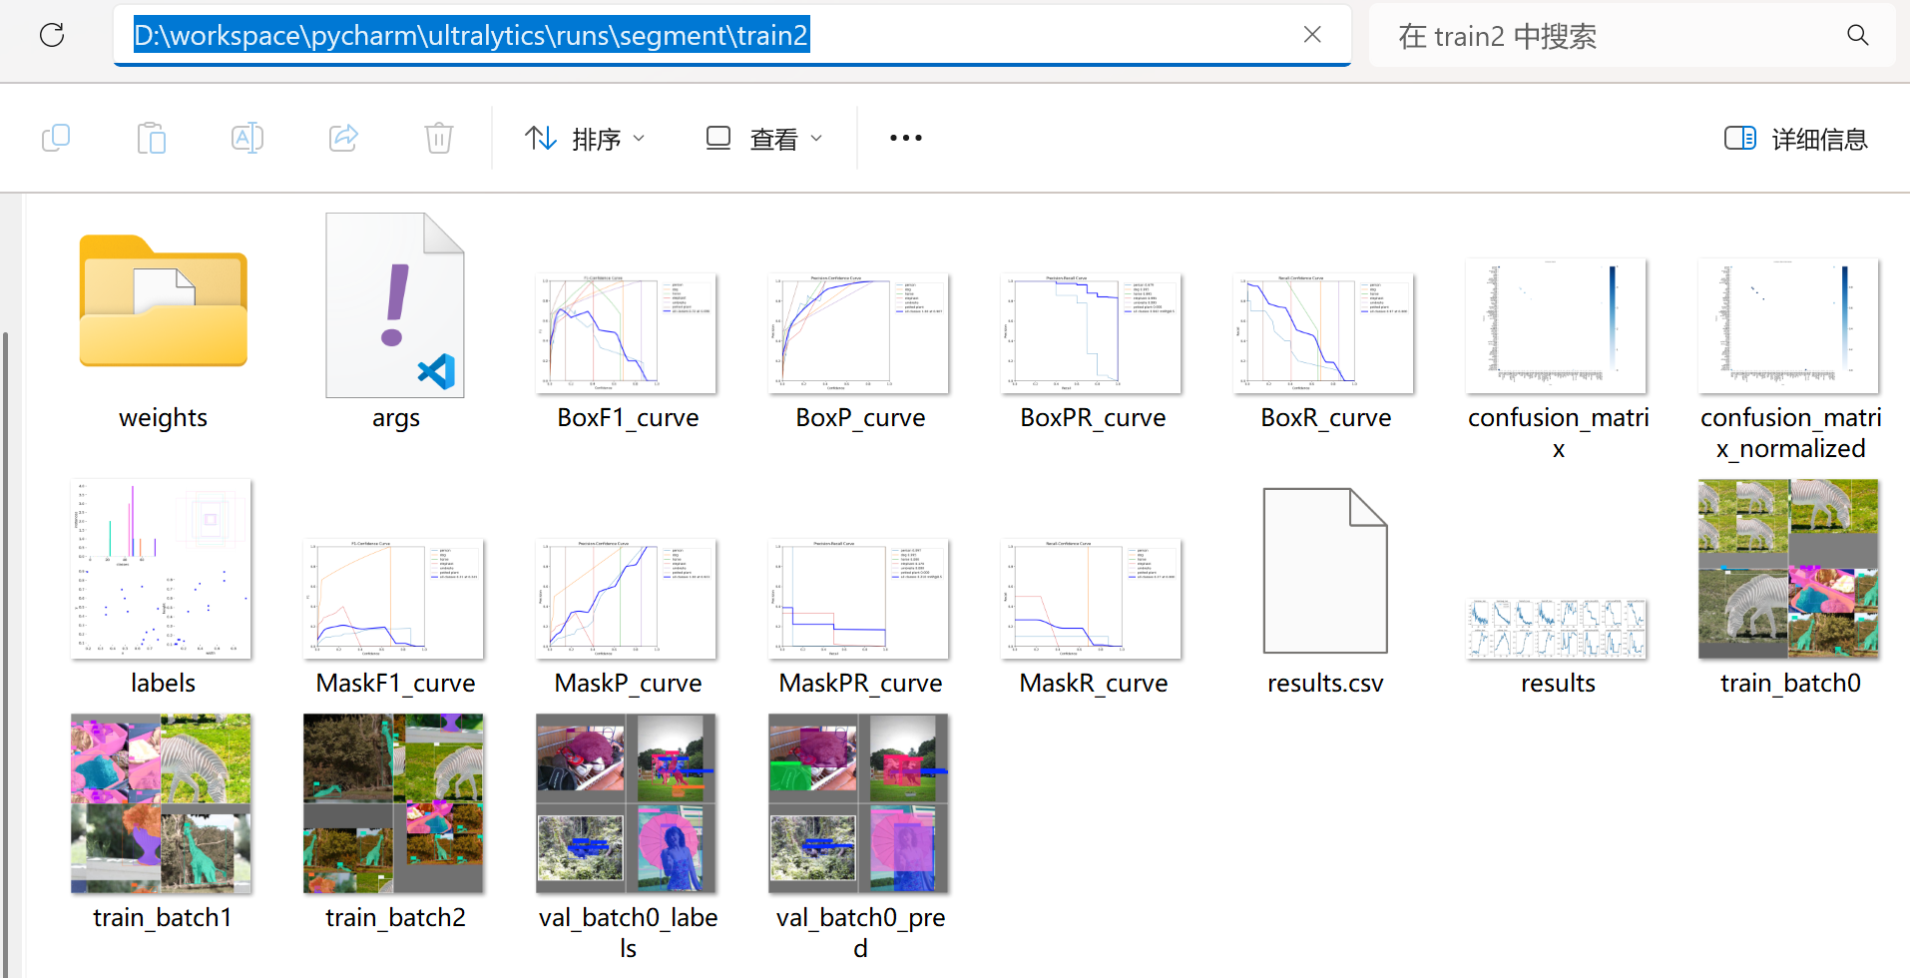This screenshot has width=1910, height=978.
Task: Click the weights folder name label
Action: [164, 418]
